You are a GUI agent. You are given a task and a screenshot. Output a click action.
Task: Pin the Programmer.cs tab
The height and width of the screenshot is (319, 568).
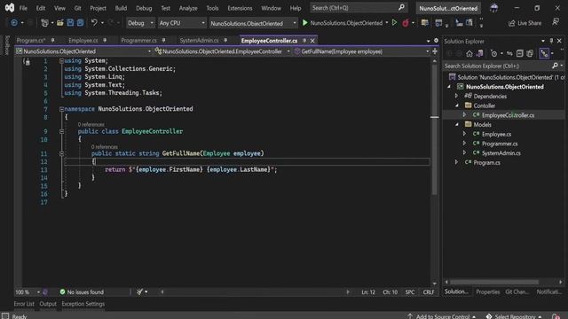coord(163,40)
